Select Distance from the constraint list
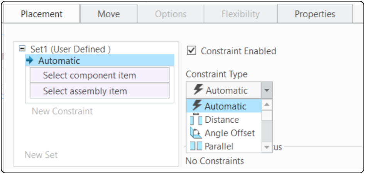 (221, 120)
